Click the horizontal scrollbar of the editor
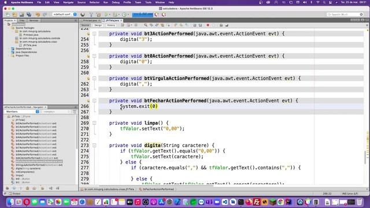The height and width of the screenshot is (208, 370). 156,185
